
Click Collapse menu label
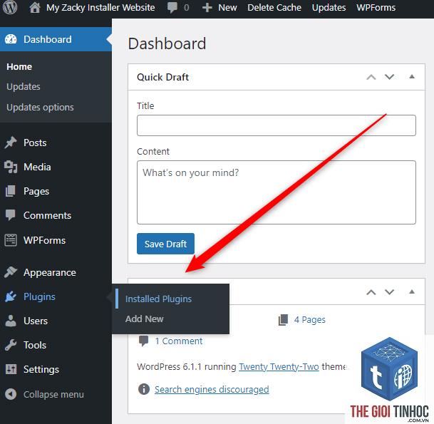click(53, 394)
